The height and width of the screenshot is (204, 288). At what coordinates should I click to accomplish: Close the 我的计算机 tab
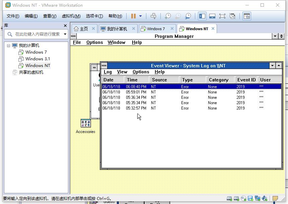134,29
